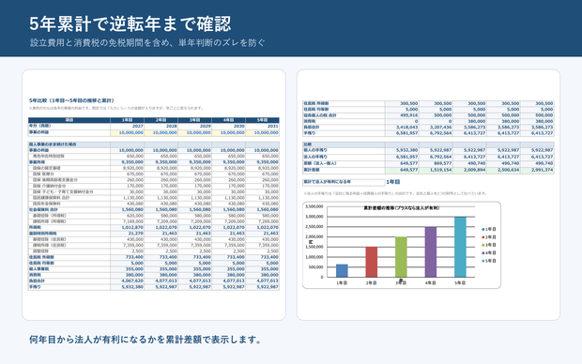Select the 累計で法人が有利になる年 label cell

(x=344, y=182)
